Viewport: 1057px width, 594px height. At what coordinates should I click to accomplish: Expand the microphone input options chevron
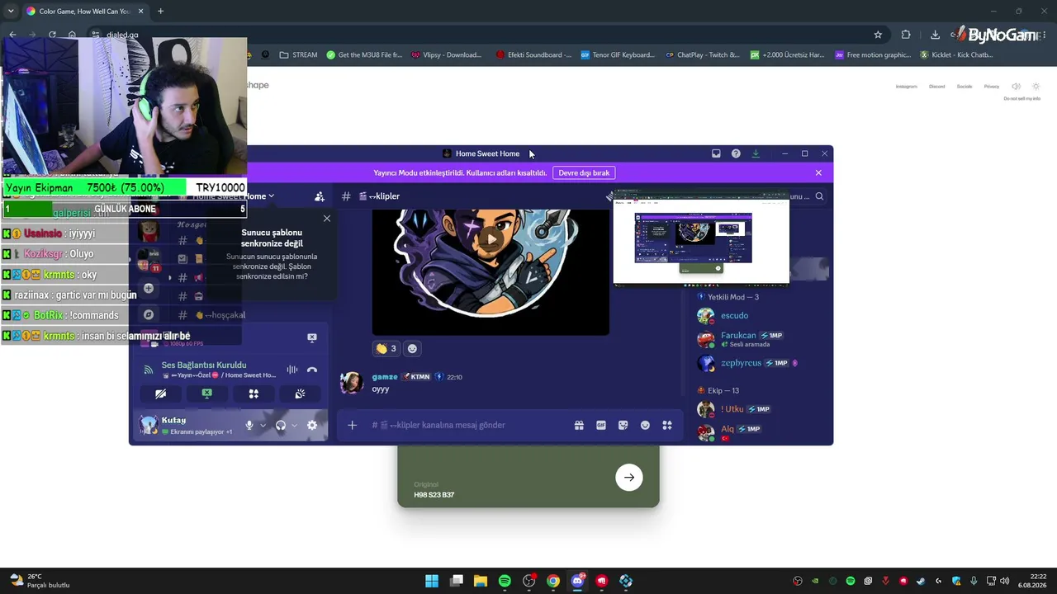263,426
